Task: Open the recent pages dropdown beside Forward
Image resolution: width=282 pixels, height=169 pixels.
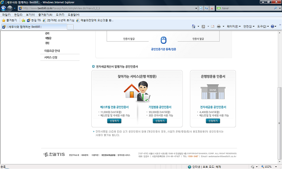Action: pos(15,8)
